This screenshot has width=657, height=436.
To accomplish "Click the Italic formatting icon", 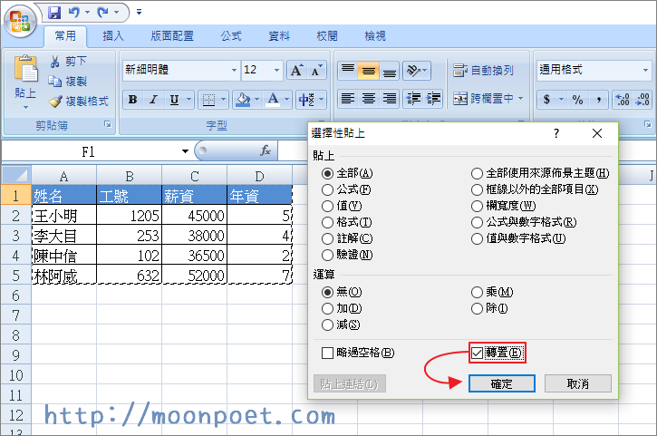I will point(152,100).
